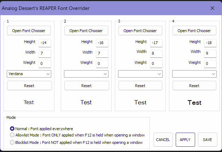Reset font settings for group 4

pos(194,86)
